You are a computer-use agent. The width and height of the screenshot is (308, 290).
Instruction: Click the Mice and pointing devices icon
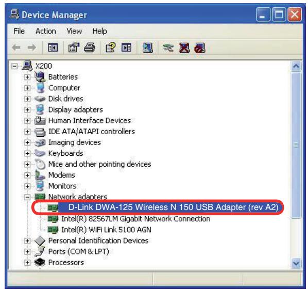(40, 164)
